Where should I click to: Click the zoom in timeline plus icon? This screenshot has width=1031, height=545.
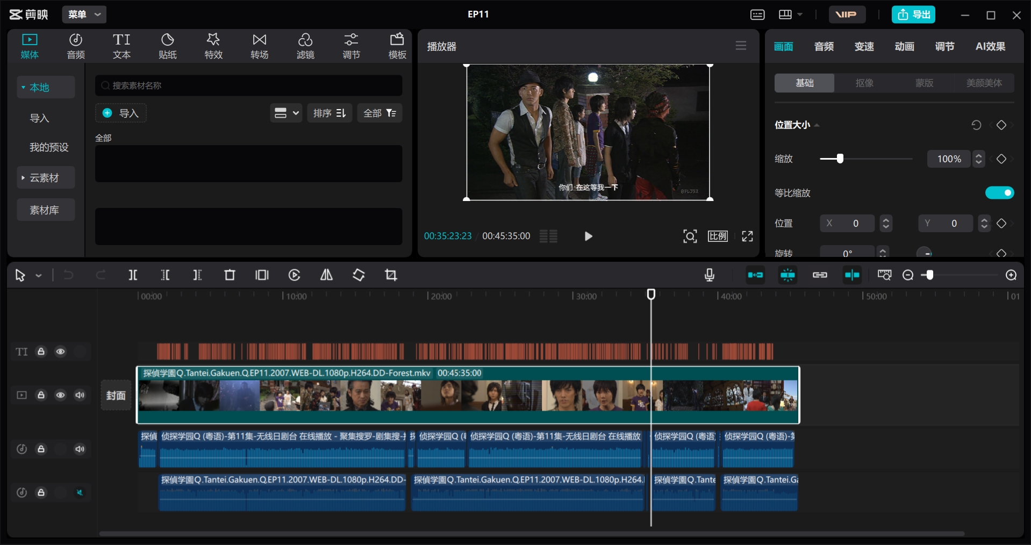point(1011,275)
